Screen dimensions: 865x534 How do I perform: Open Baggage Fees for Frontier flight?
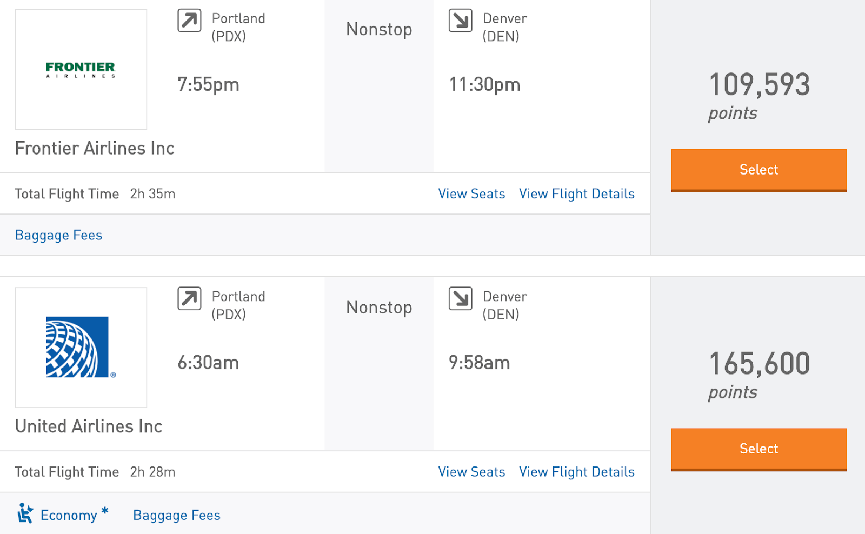(58, 235)
